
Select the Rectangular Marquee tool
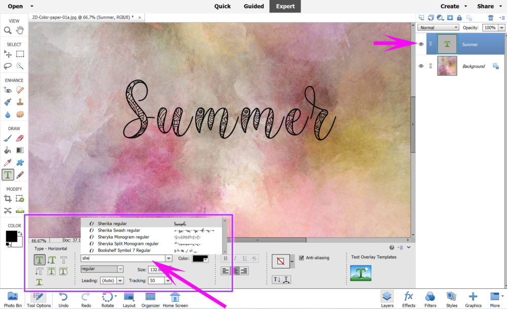(x=20, y=54)
